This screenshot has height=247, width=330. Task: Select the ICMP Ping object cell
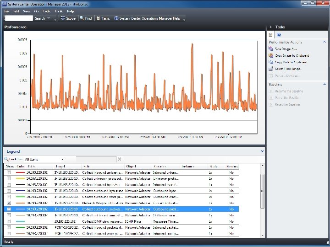133,221
